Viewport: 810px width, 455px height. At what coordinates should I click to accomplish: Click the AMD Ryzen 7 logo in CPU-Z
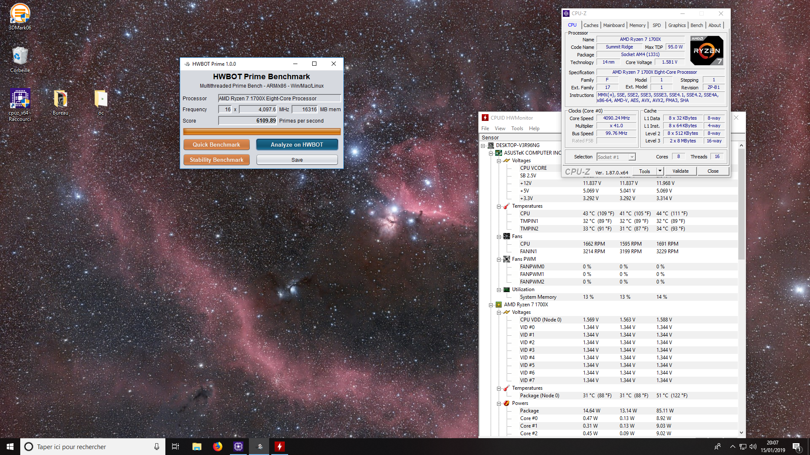(x=707, y=50)
